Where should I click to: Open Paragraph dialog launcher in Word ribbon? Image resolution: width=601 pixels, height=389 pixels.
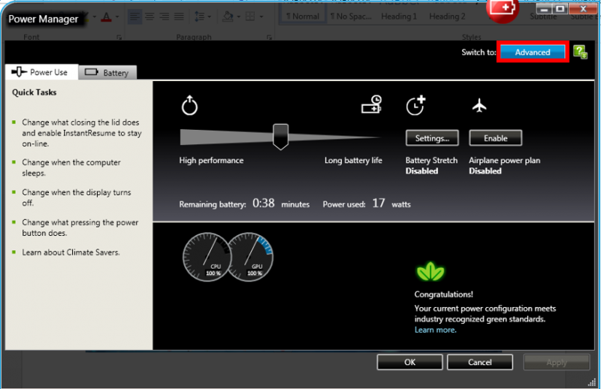[x=269, y=38]
